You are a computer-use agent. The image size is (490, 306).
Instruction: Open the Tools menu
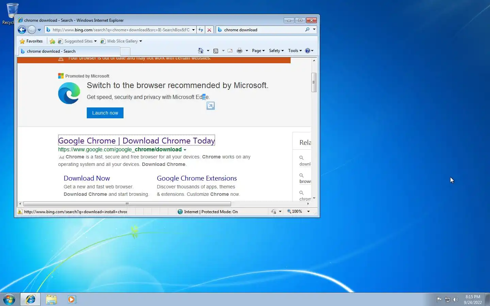pos(295,51)
